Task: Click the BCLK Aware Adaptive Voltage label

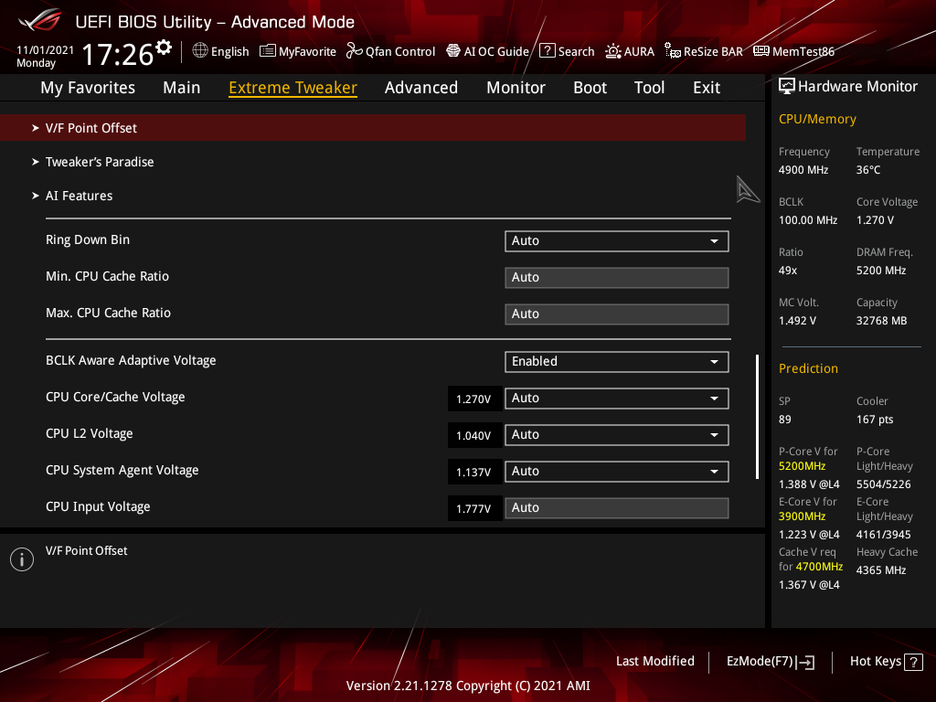Action: click(131, 360)
